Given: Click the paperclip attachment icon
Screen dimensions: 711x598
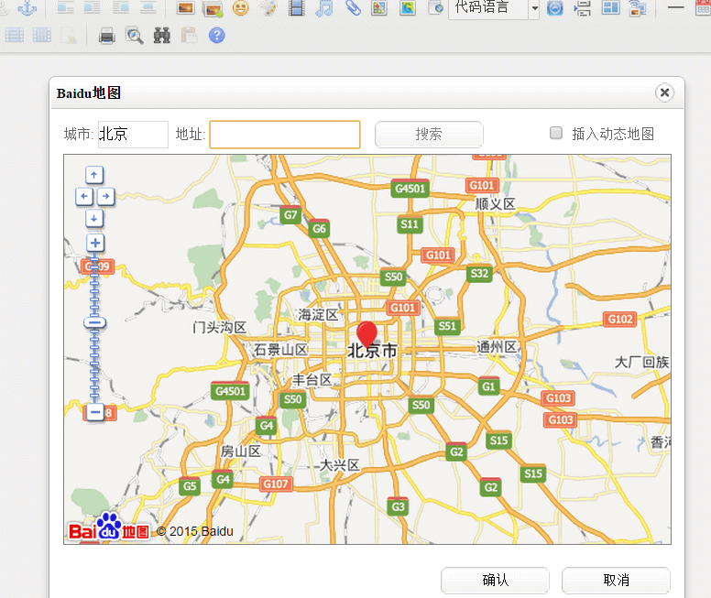Looking at the screenshot, I should [x=353, y=7].
